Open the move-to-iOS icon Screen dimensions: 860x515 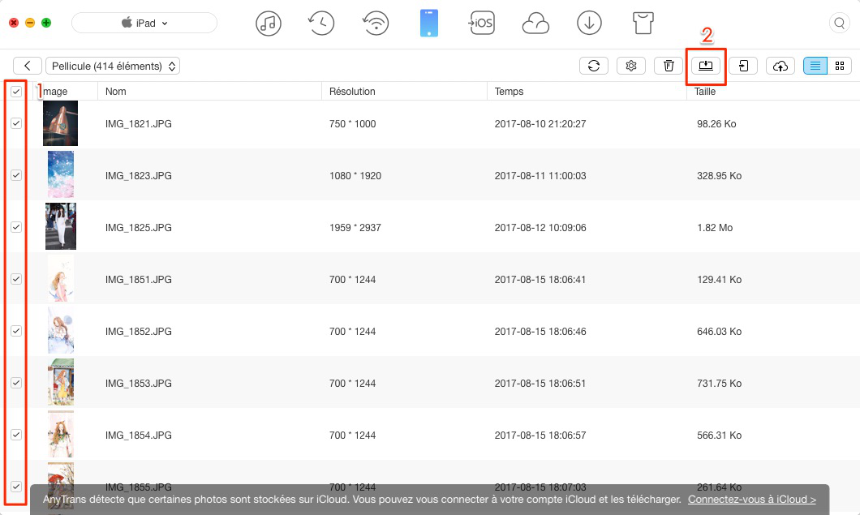click(482, 23)
